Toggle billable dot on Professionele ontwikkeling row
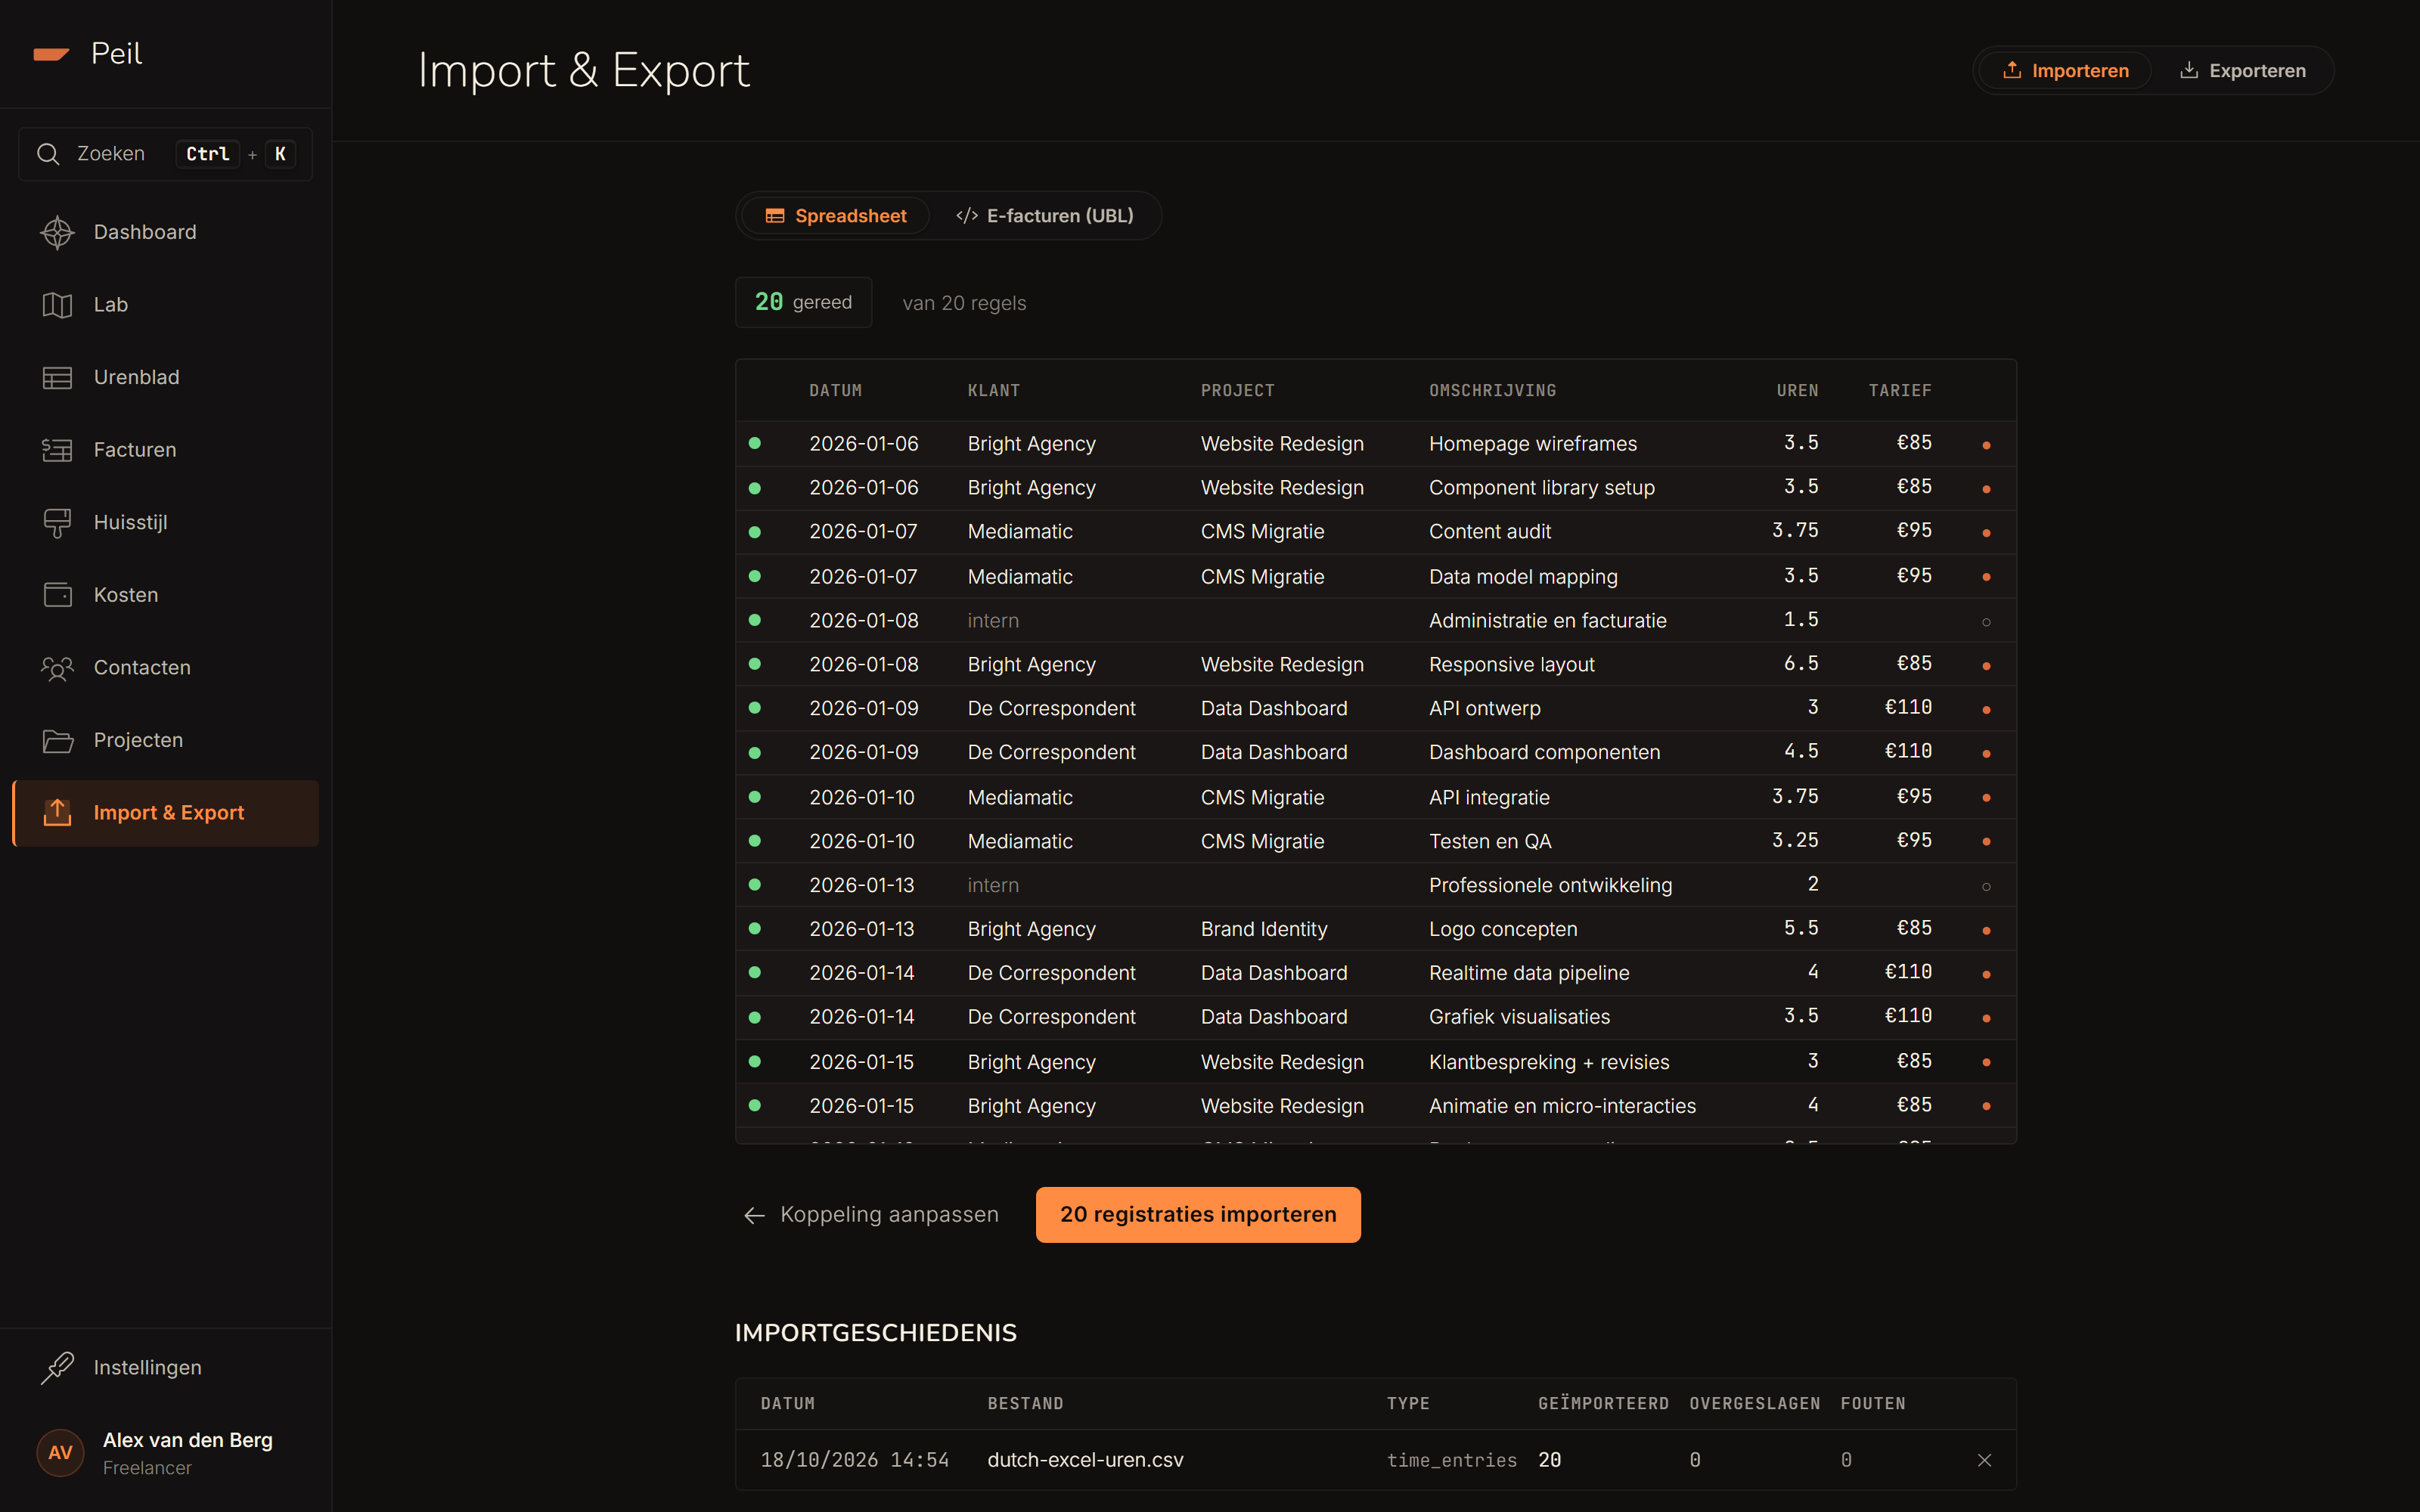Image resolution: width=2420 pixels, height=1512 pixels. (x=1986, y=887)
